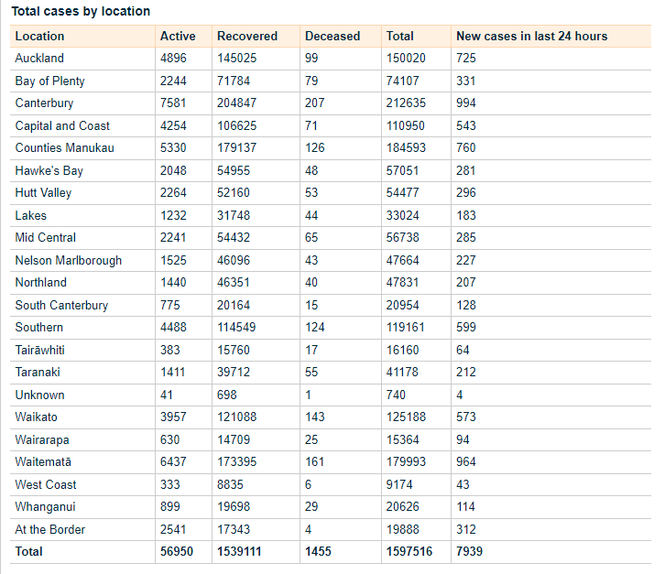Click the Active column header

[x=178, y=36]
